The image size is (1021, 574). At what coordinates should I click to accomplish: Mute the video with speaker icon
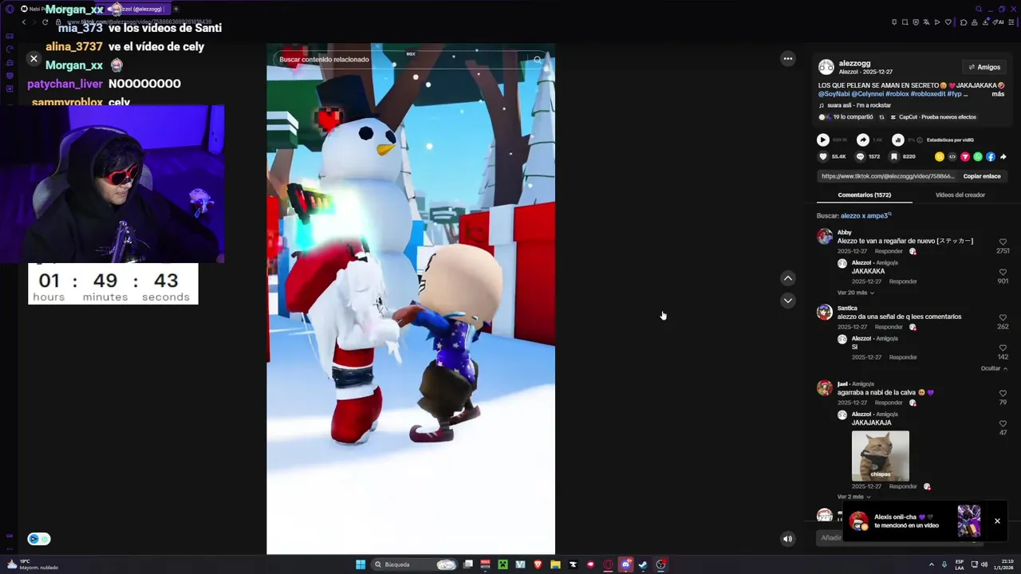coord(787,538)
